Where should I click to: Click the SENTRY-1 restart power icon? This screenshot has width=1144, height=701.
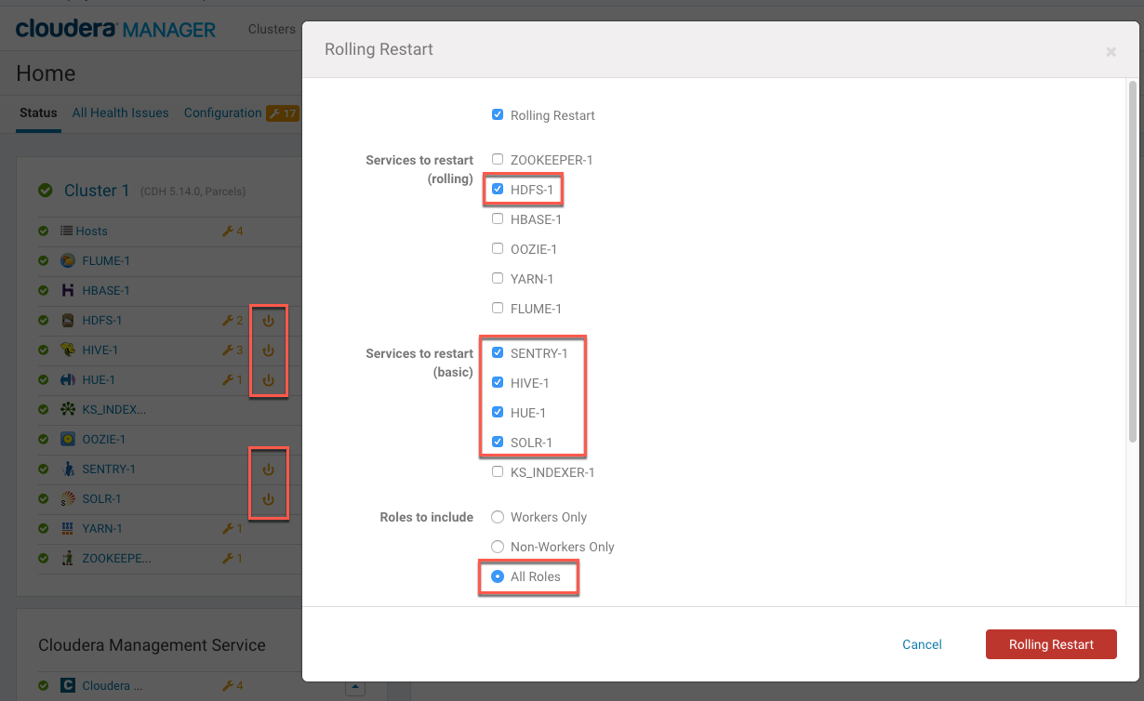(268, 470)
